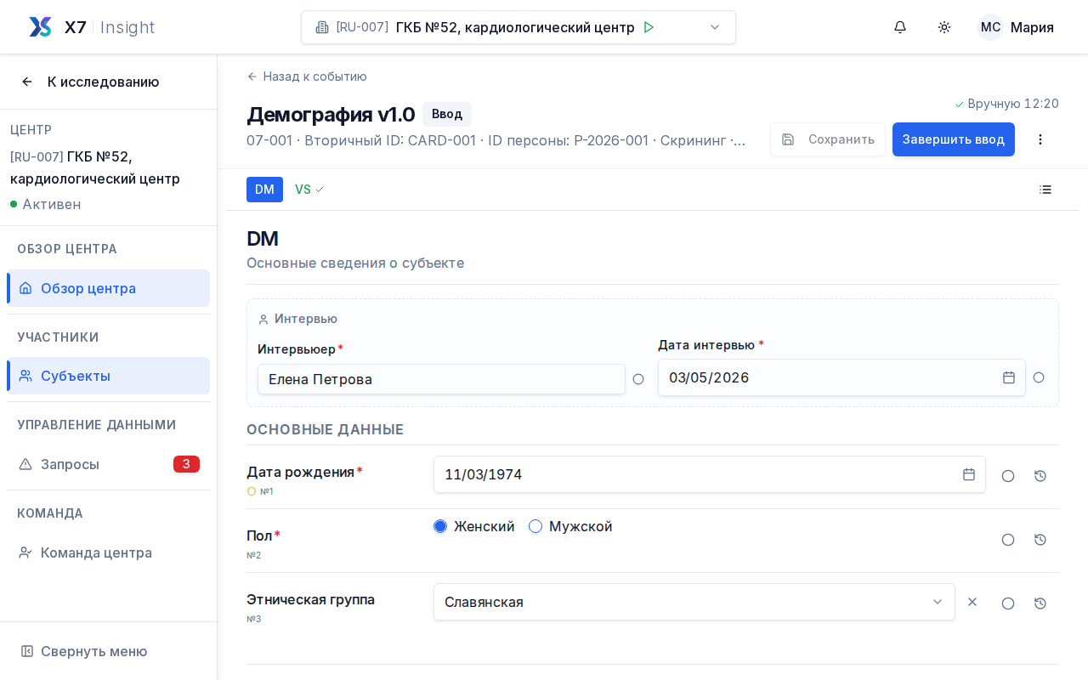This screenshot has height=680, width=1088.
Task: Clear Этническая группа value with X
Action: 972,602
